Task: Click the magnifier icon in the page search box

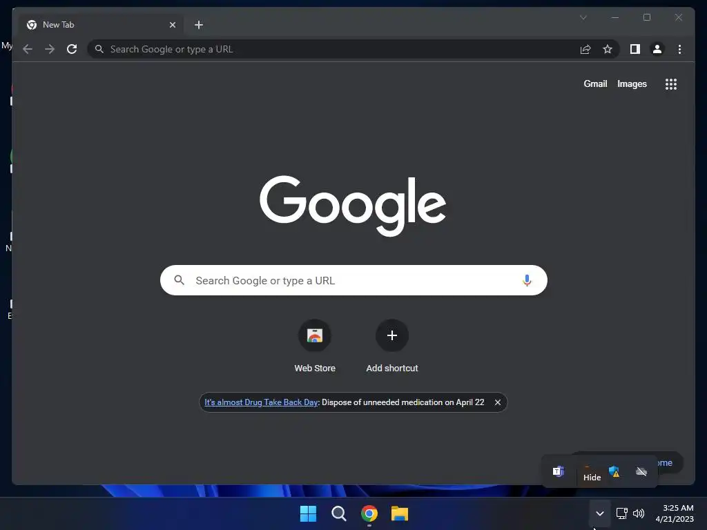Action: click(179, 280)
